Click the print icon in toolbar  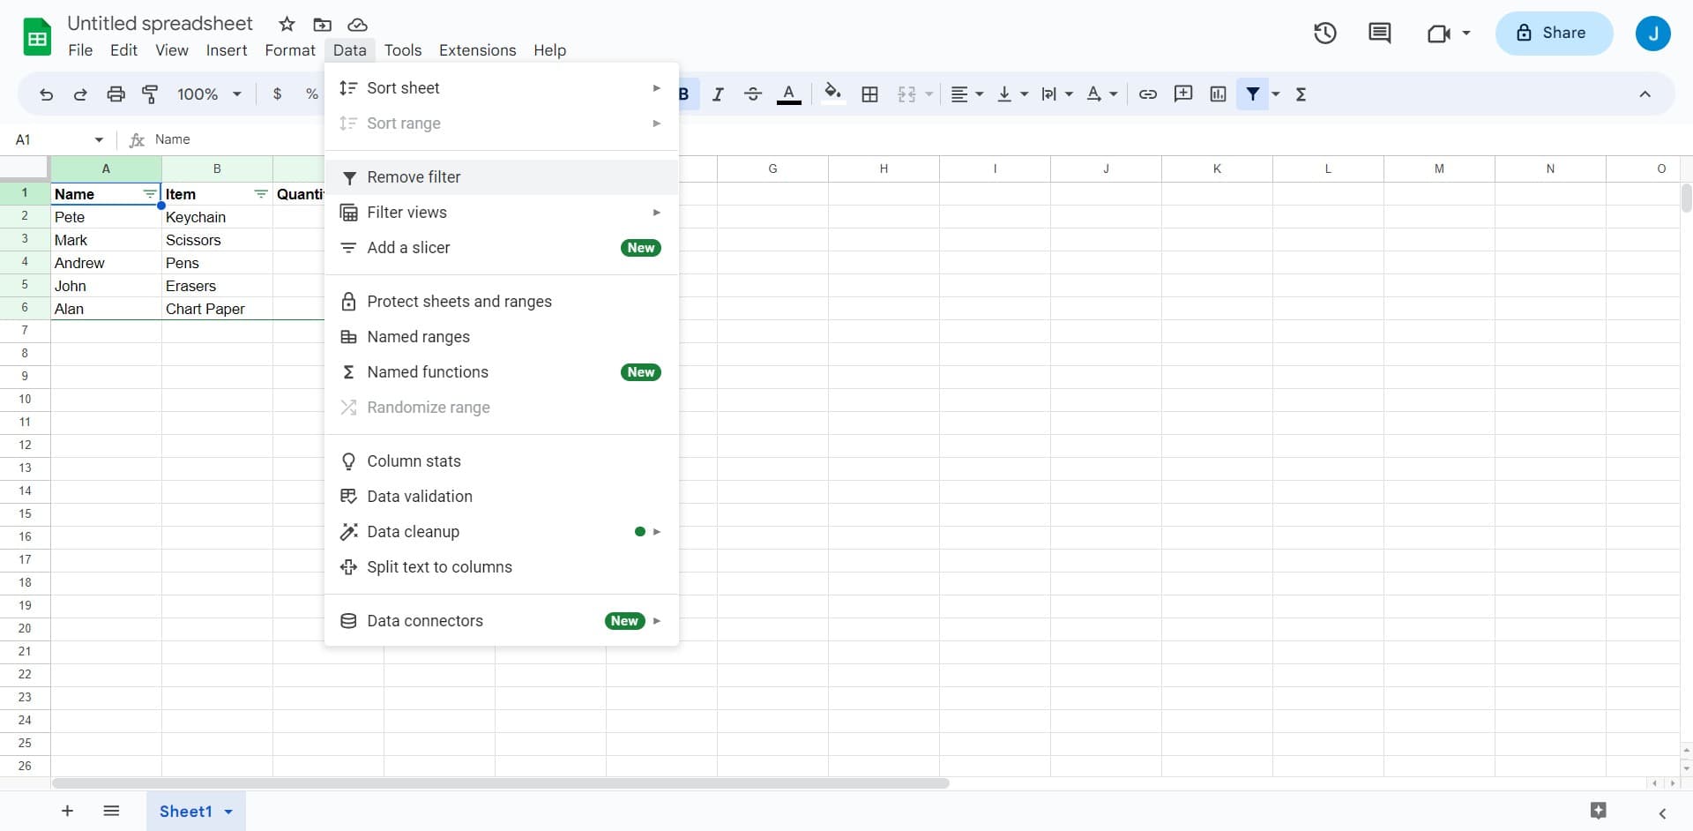point(116,94)
